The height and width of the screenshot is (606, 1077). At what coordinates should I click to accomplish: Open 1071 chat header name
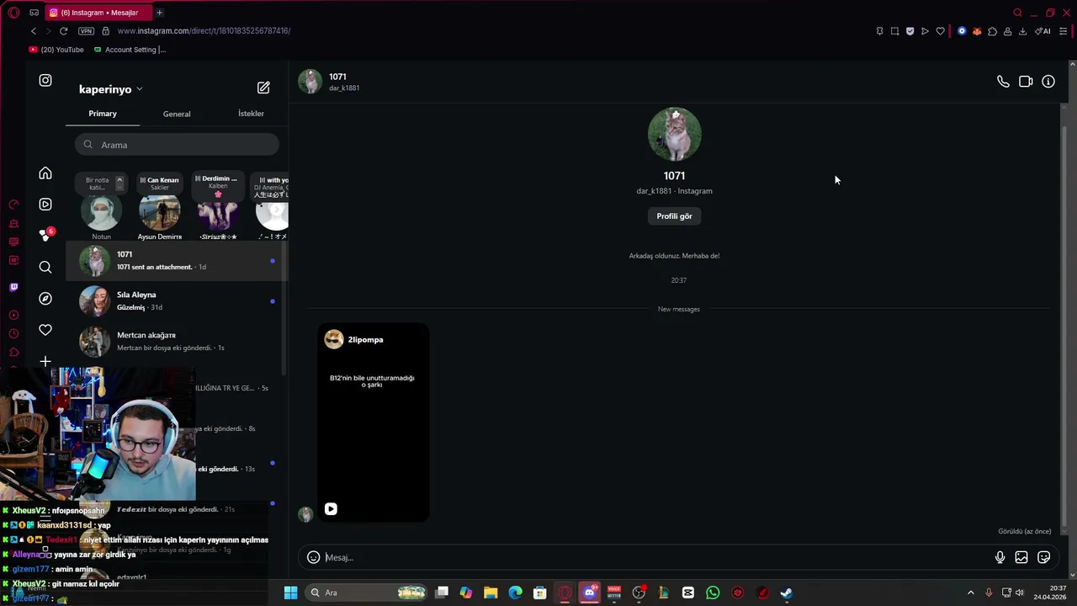tap(337, 77)
